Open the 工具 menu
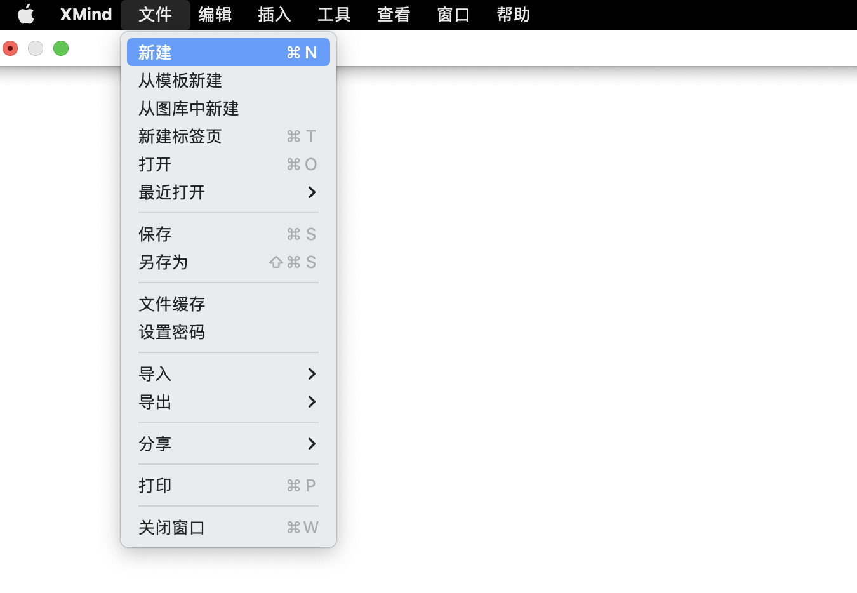Image resolution: width=857 pixels, height=593 pixels. tap(334, 15)
